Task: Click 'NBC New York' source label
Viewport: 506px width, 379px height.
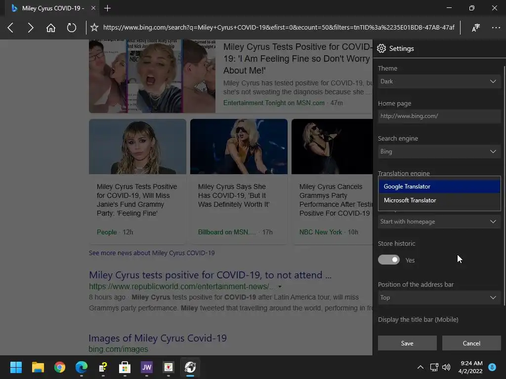Action: pos(320,232)
